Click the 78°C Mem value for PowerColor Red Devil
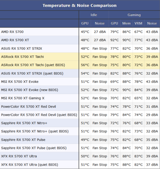Image resolution: width=160 pixels, height=169 pixels. tap(127, 106)
